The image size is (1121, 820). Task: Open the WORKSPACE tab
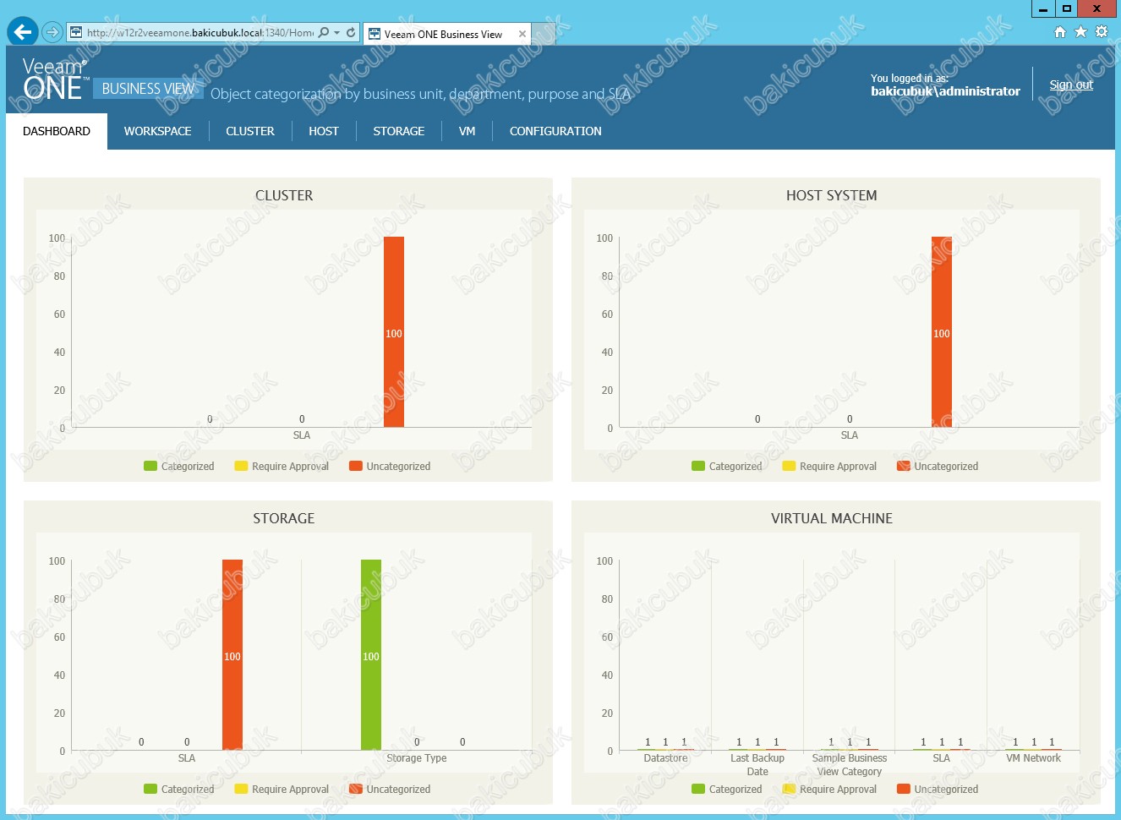click(x=158, y=131)
